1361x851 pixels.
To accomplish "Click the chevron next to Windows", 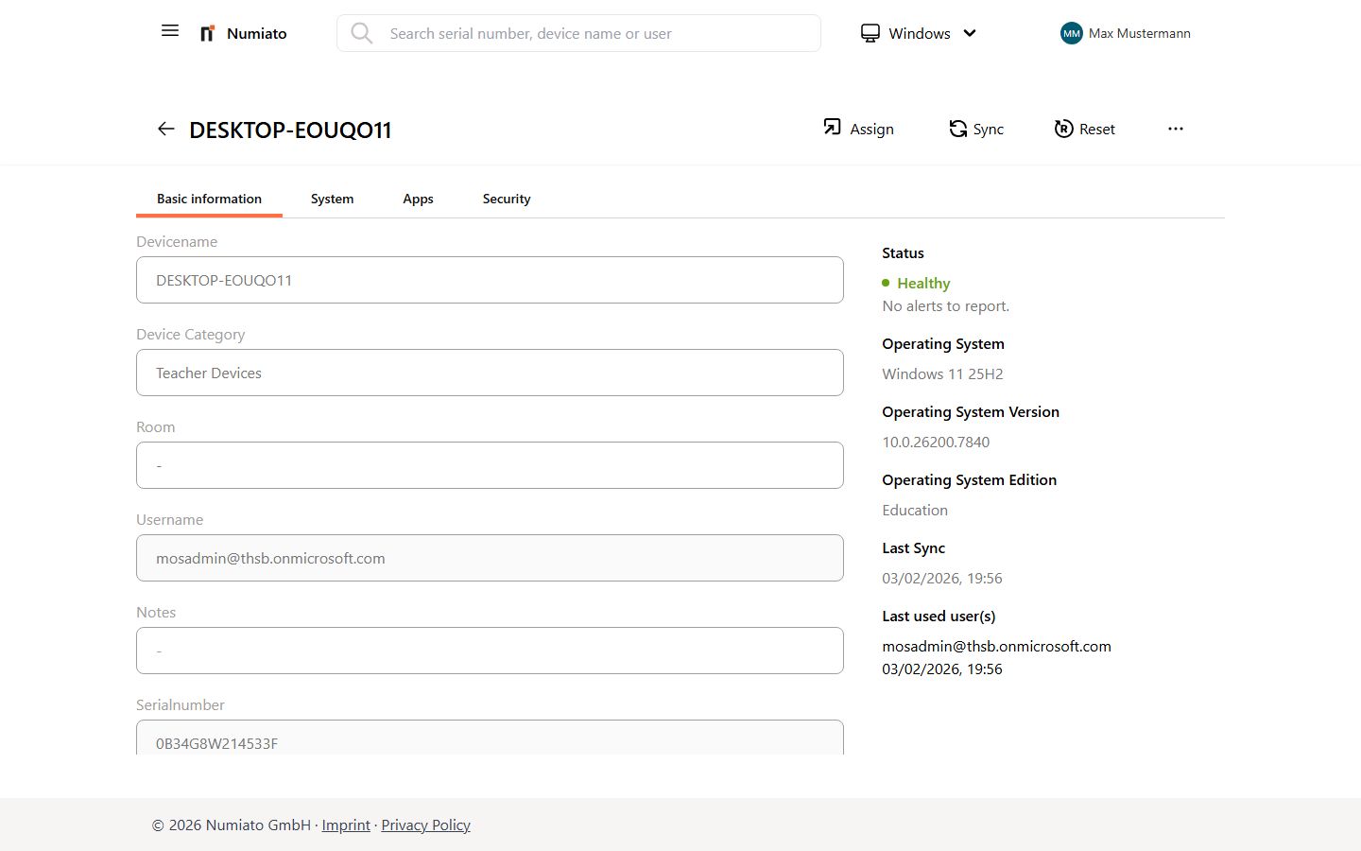I will [x=970, y=34].
